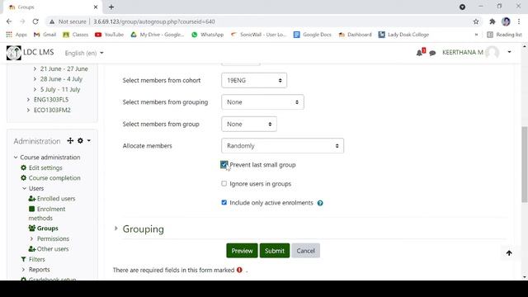Collapse Course administration tree
This screenshot has width=528, height=297.
[16, 158]
